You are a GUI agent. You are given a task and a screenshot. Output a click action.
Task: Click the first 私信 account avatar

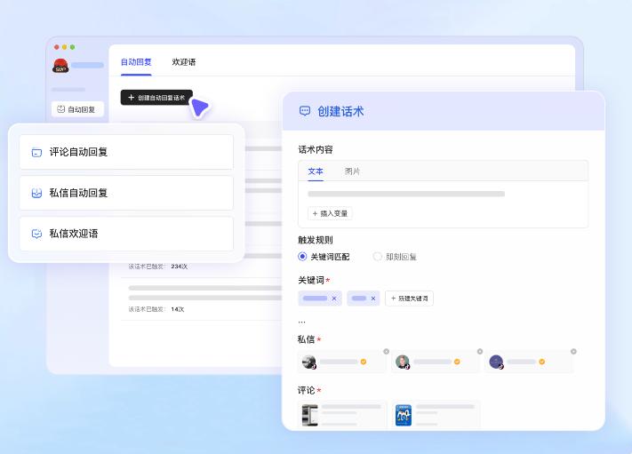coord(309,362)
